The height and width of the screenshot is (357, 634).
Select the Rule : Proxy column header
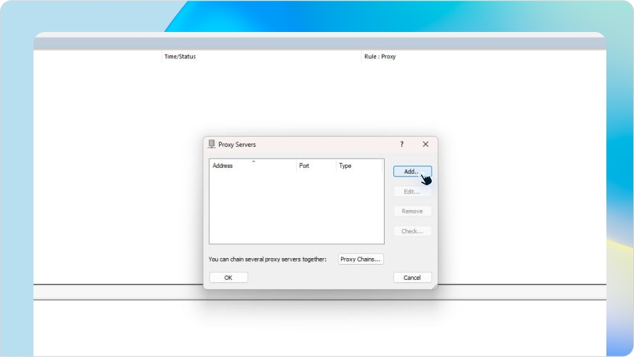pos(380,57)
